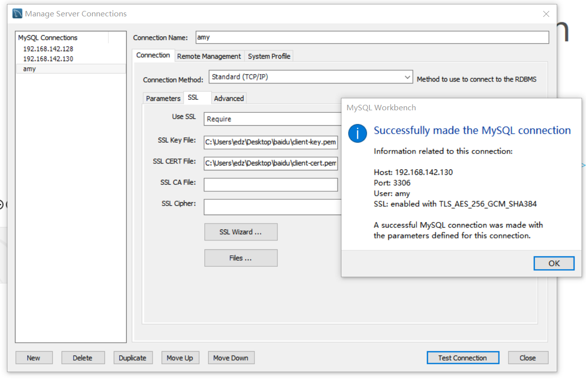Open the System Profile tab
The width and height of the screenshot is (586, 384).
coord(269,56)
